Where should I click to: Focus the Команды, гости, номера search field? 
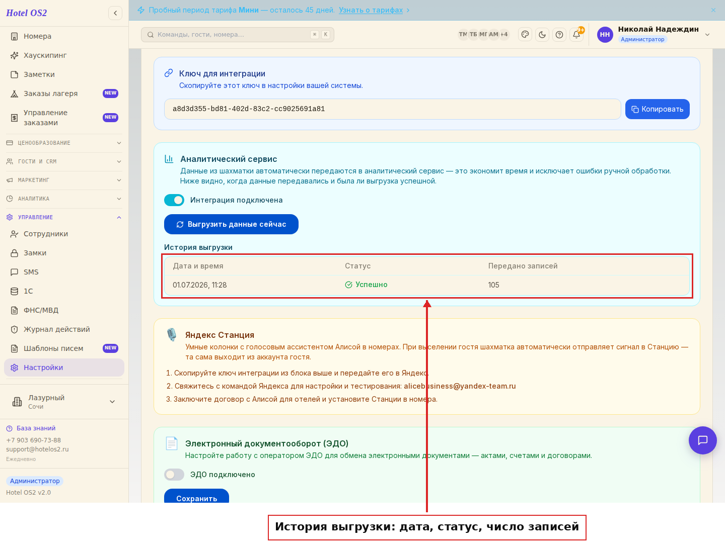[238, 35]
